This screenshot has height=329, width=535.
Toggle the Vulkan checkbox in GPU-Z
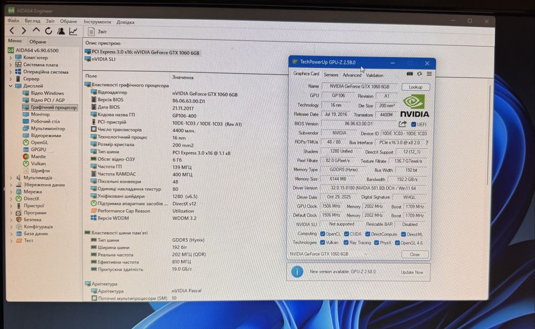click(x=323, y=242)
